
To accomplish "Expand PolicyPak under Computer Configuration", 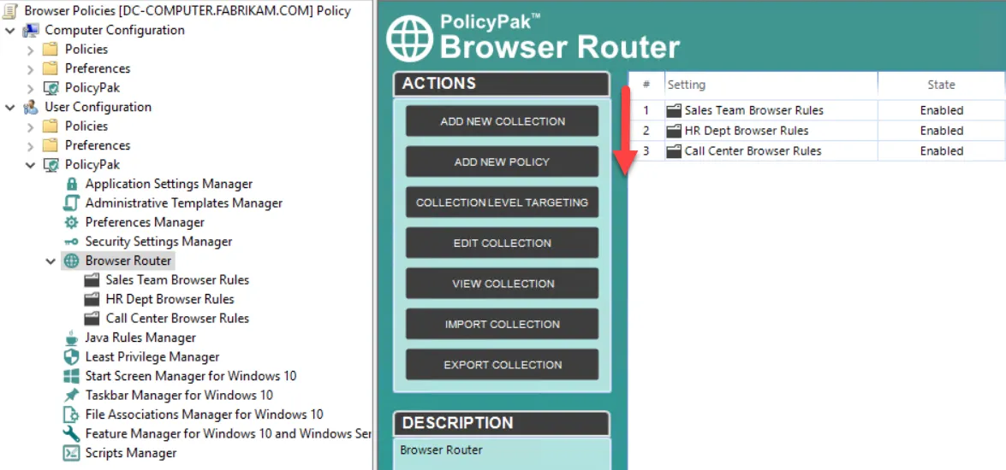I will coord(30,88).
